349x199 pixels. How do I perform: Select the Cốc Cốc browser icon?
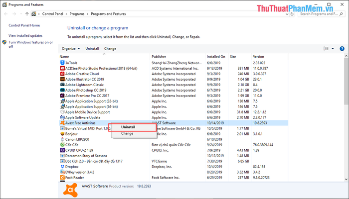[62, 145]
